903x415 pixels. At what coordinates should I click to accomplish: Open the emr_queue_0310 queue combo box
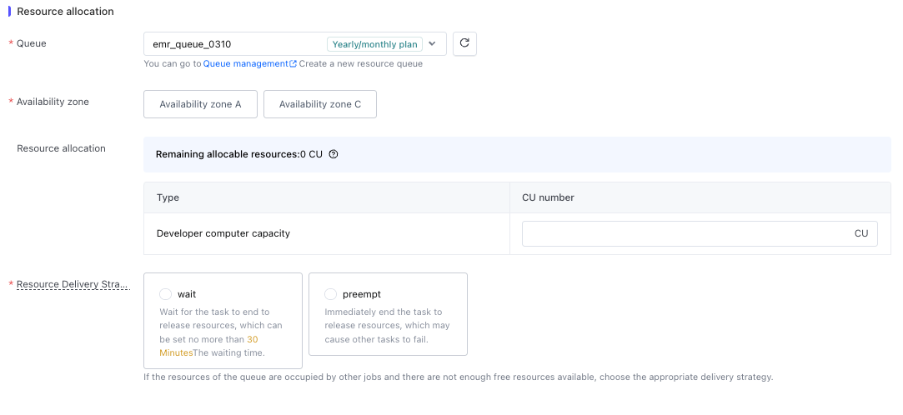[x=295, y=43]
